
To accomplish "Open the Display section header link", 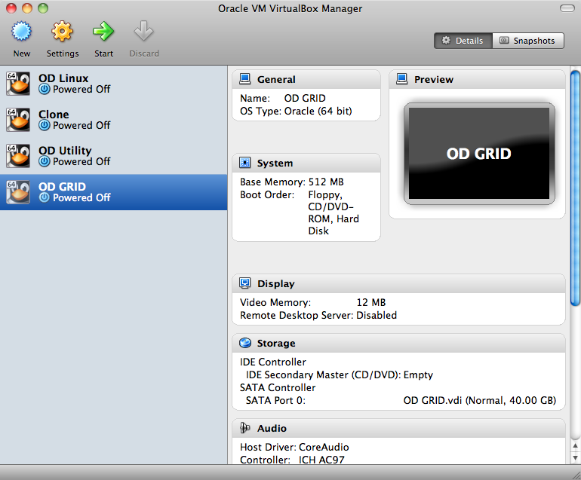I will pyautogui.click(x=276, y=284).
